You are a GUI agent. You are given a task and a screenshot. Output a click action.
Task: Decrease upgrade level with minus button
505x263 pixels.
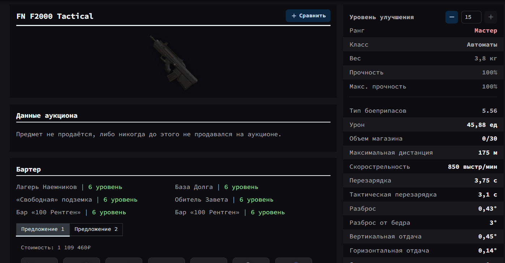(x=452, y=17)
